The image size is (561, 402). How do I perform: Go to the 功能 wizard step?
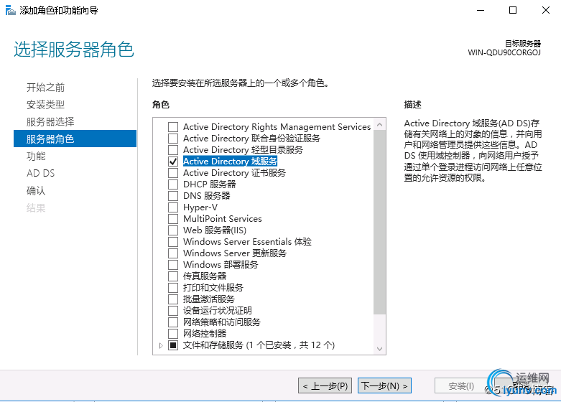[x=36, y=156]
